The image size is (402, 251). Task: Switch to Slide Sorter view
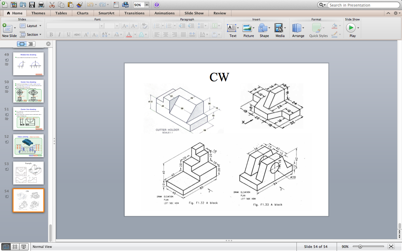pyautogui.click(x=15, y=247)
